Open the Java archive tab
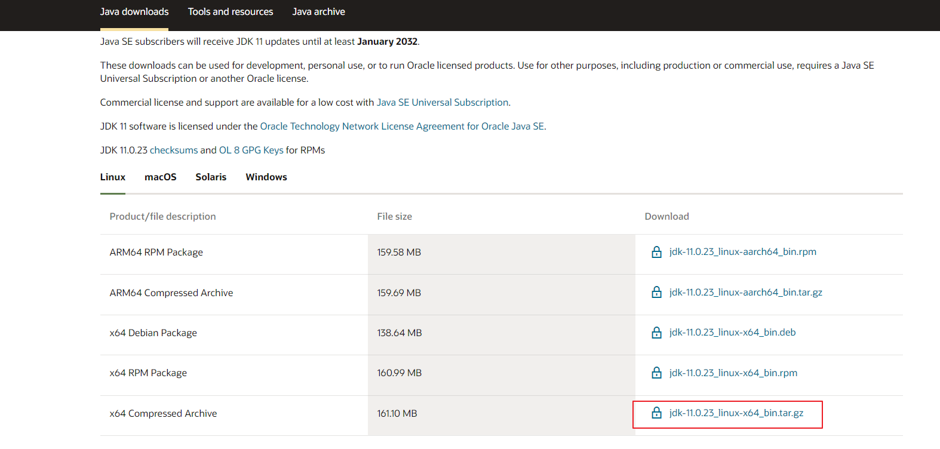 pyautogui.click(x=319, y=12)
